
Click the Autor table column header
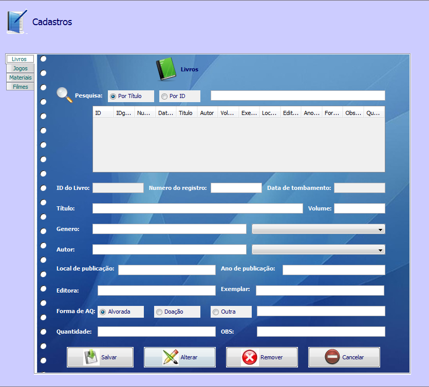[208, 113]
